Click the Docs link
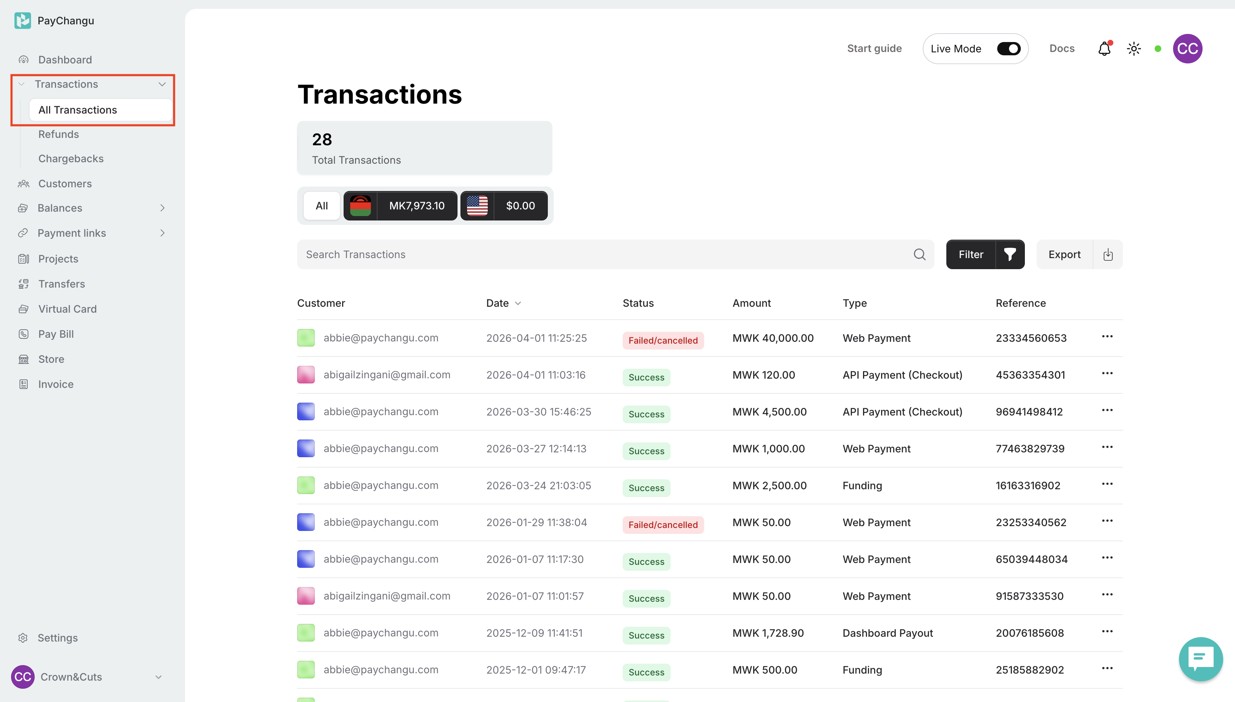Image resolution: width=1235 pixels, height=702 pixels. 1061,49
